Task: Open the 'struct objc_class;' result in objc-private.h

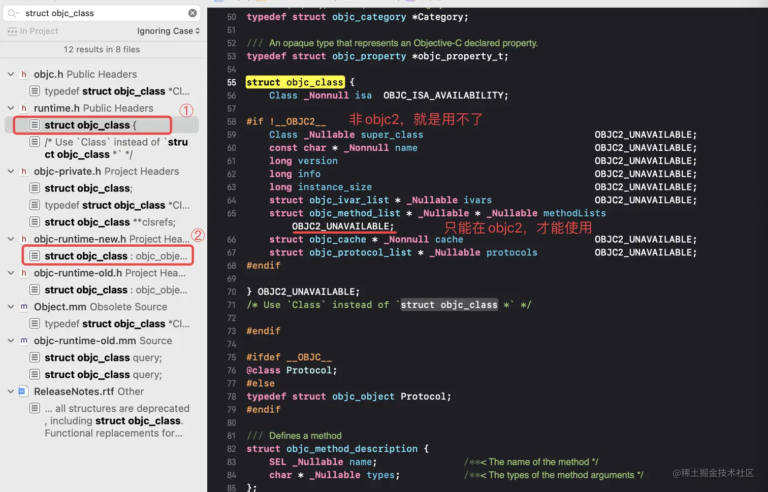Action: coord(88,188)
